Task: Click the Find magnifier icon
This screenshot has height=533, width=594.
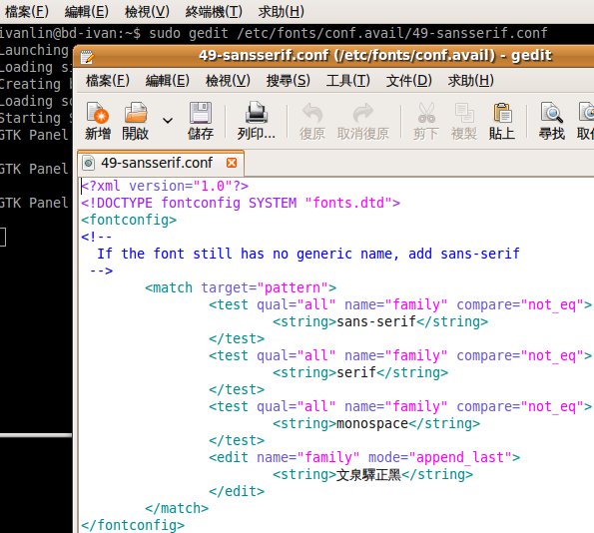Action: coord(551,113)
